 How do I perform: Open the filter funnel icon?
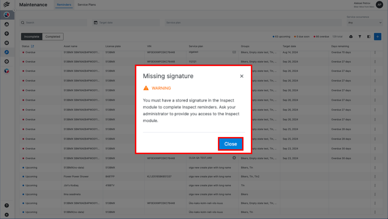point(360,36)
